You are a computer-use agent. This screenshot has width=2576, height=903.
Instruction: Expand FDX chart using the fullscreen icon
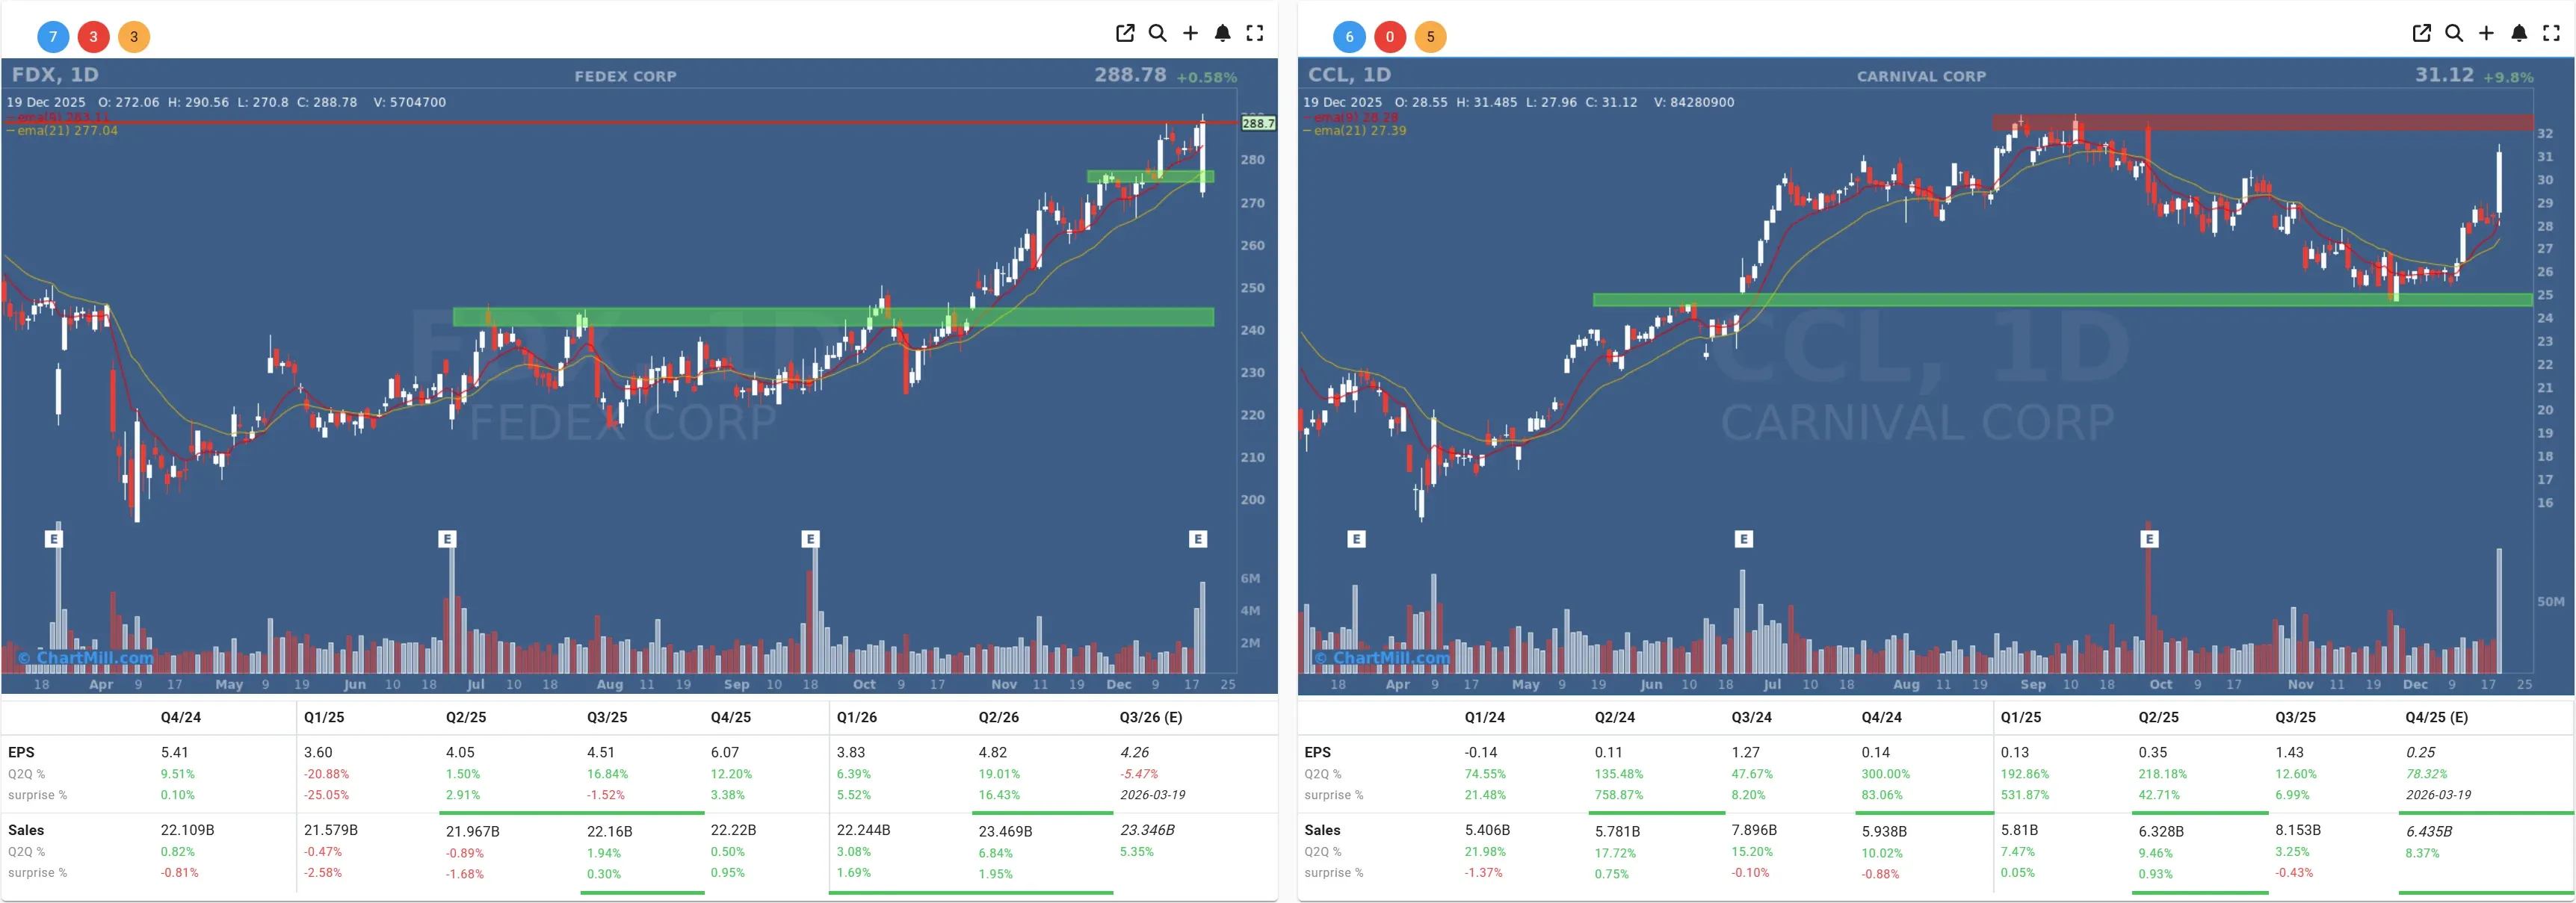click(x=1255, y=33)
